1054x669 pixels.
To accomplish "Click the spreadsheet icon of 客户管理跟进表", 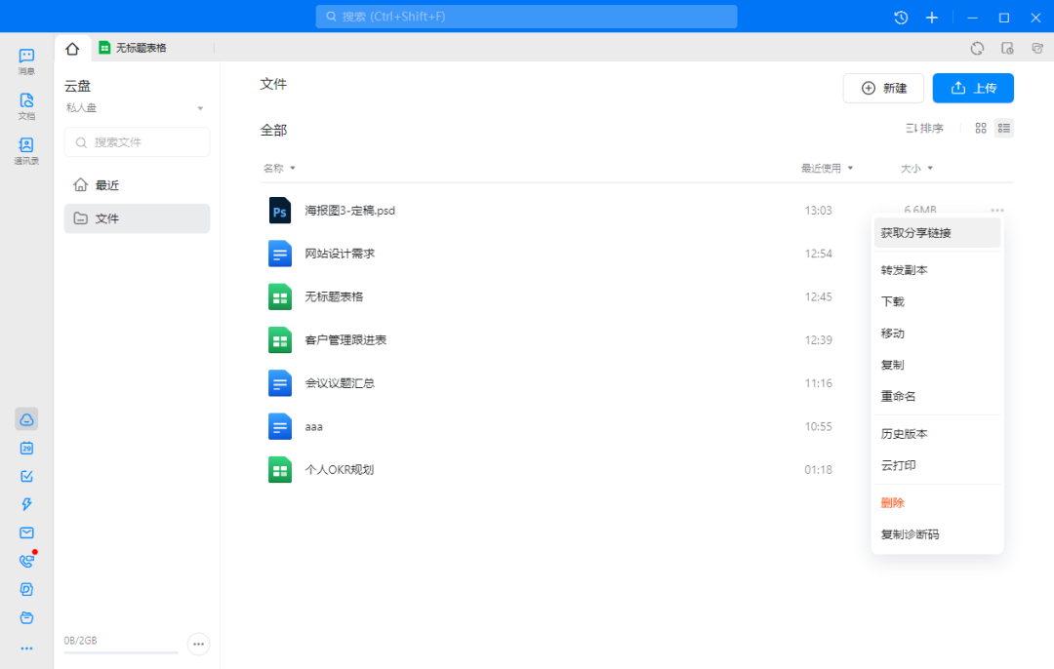I will [x=280, y=340].
